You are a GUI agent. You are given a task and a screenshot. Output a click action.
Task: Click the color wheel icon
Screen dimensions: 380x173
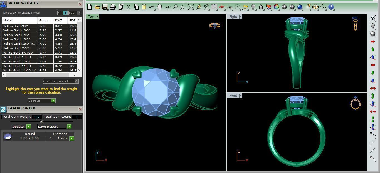click(277, 7)
